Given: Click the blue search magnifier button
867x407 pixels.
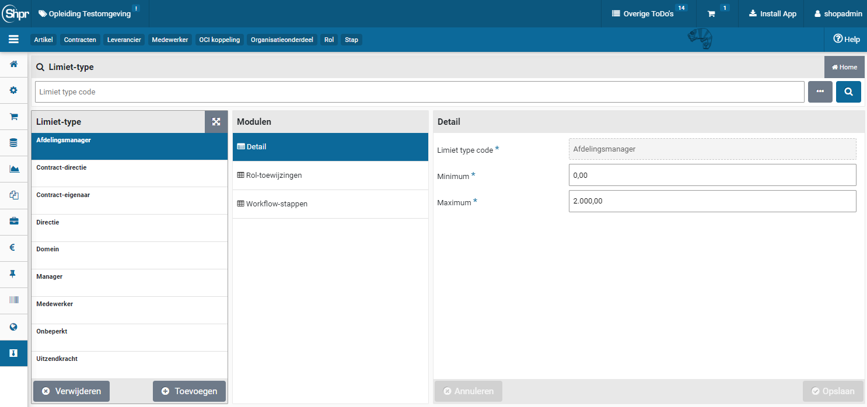Looking at the screenshot, I should coord(848,92).
